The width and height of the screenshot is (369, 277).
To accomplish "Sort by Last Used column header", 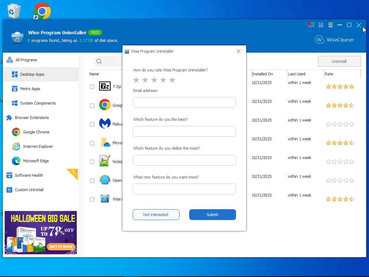I will (297, 74).
